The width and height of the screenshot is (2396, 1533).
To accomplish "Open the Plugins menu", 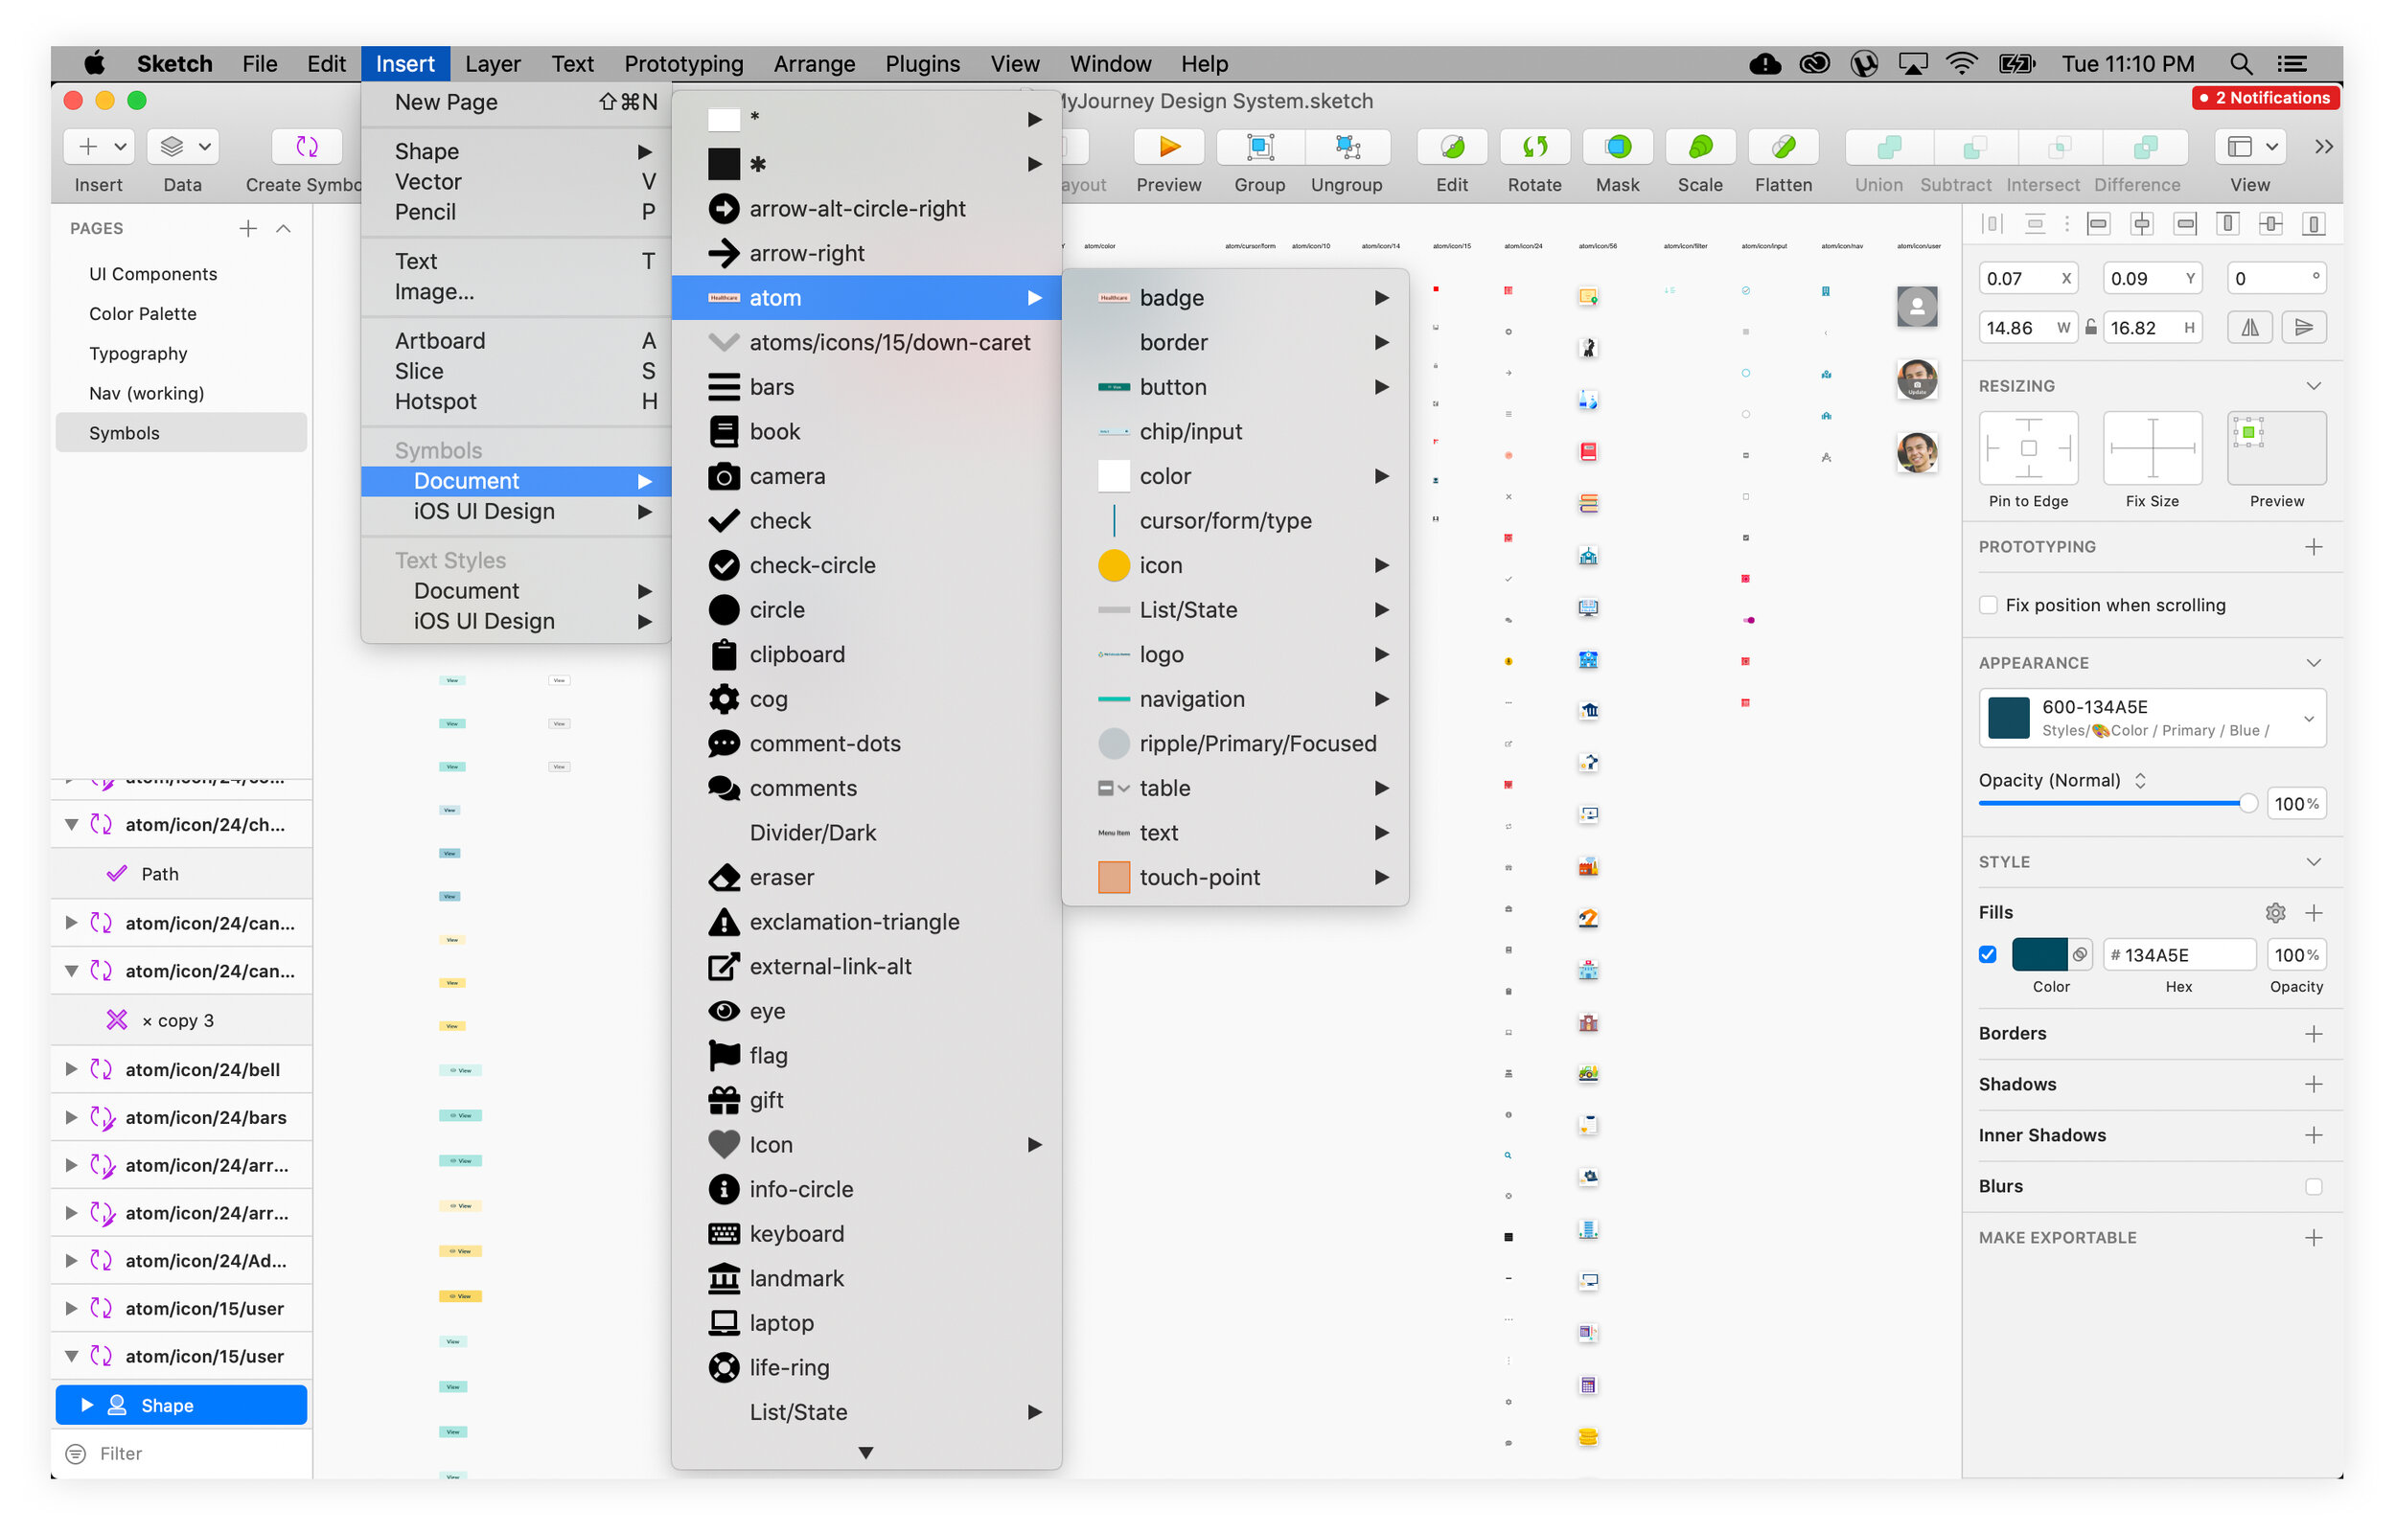I will click(922, 63).
